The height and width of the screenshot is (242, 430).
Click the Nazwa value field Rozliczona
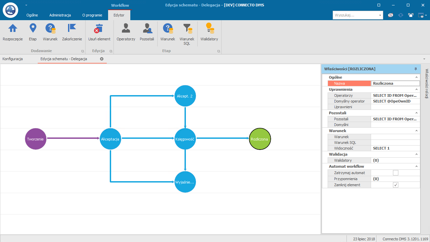point(395,83)
